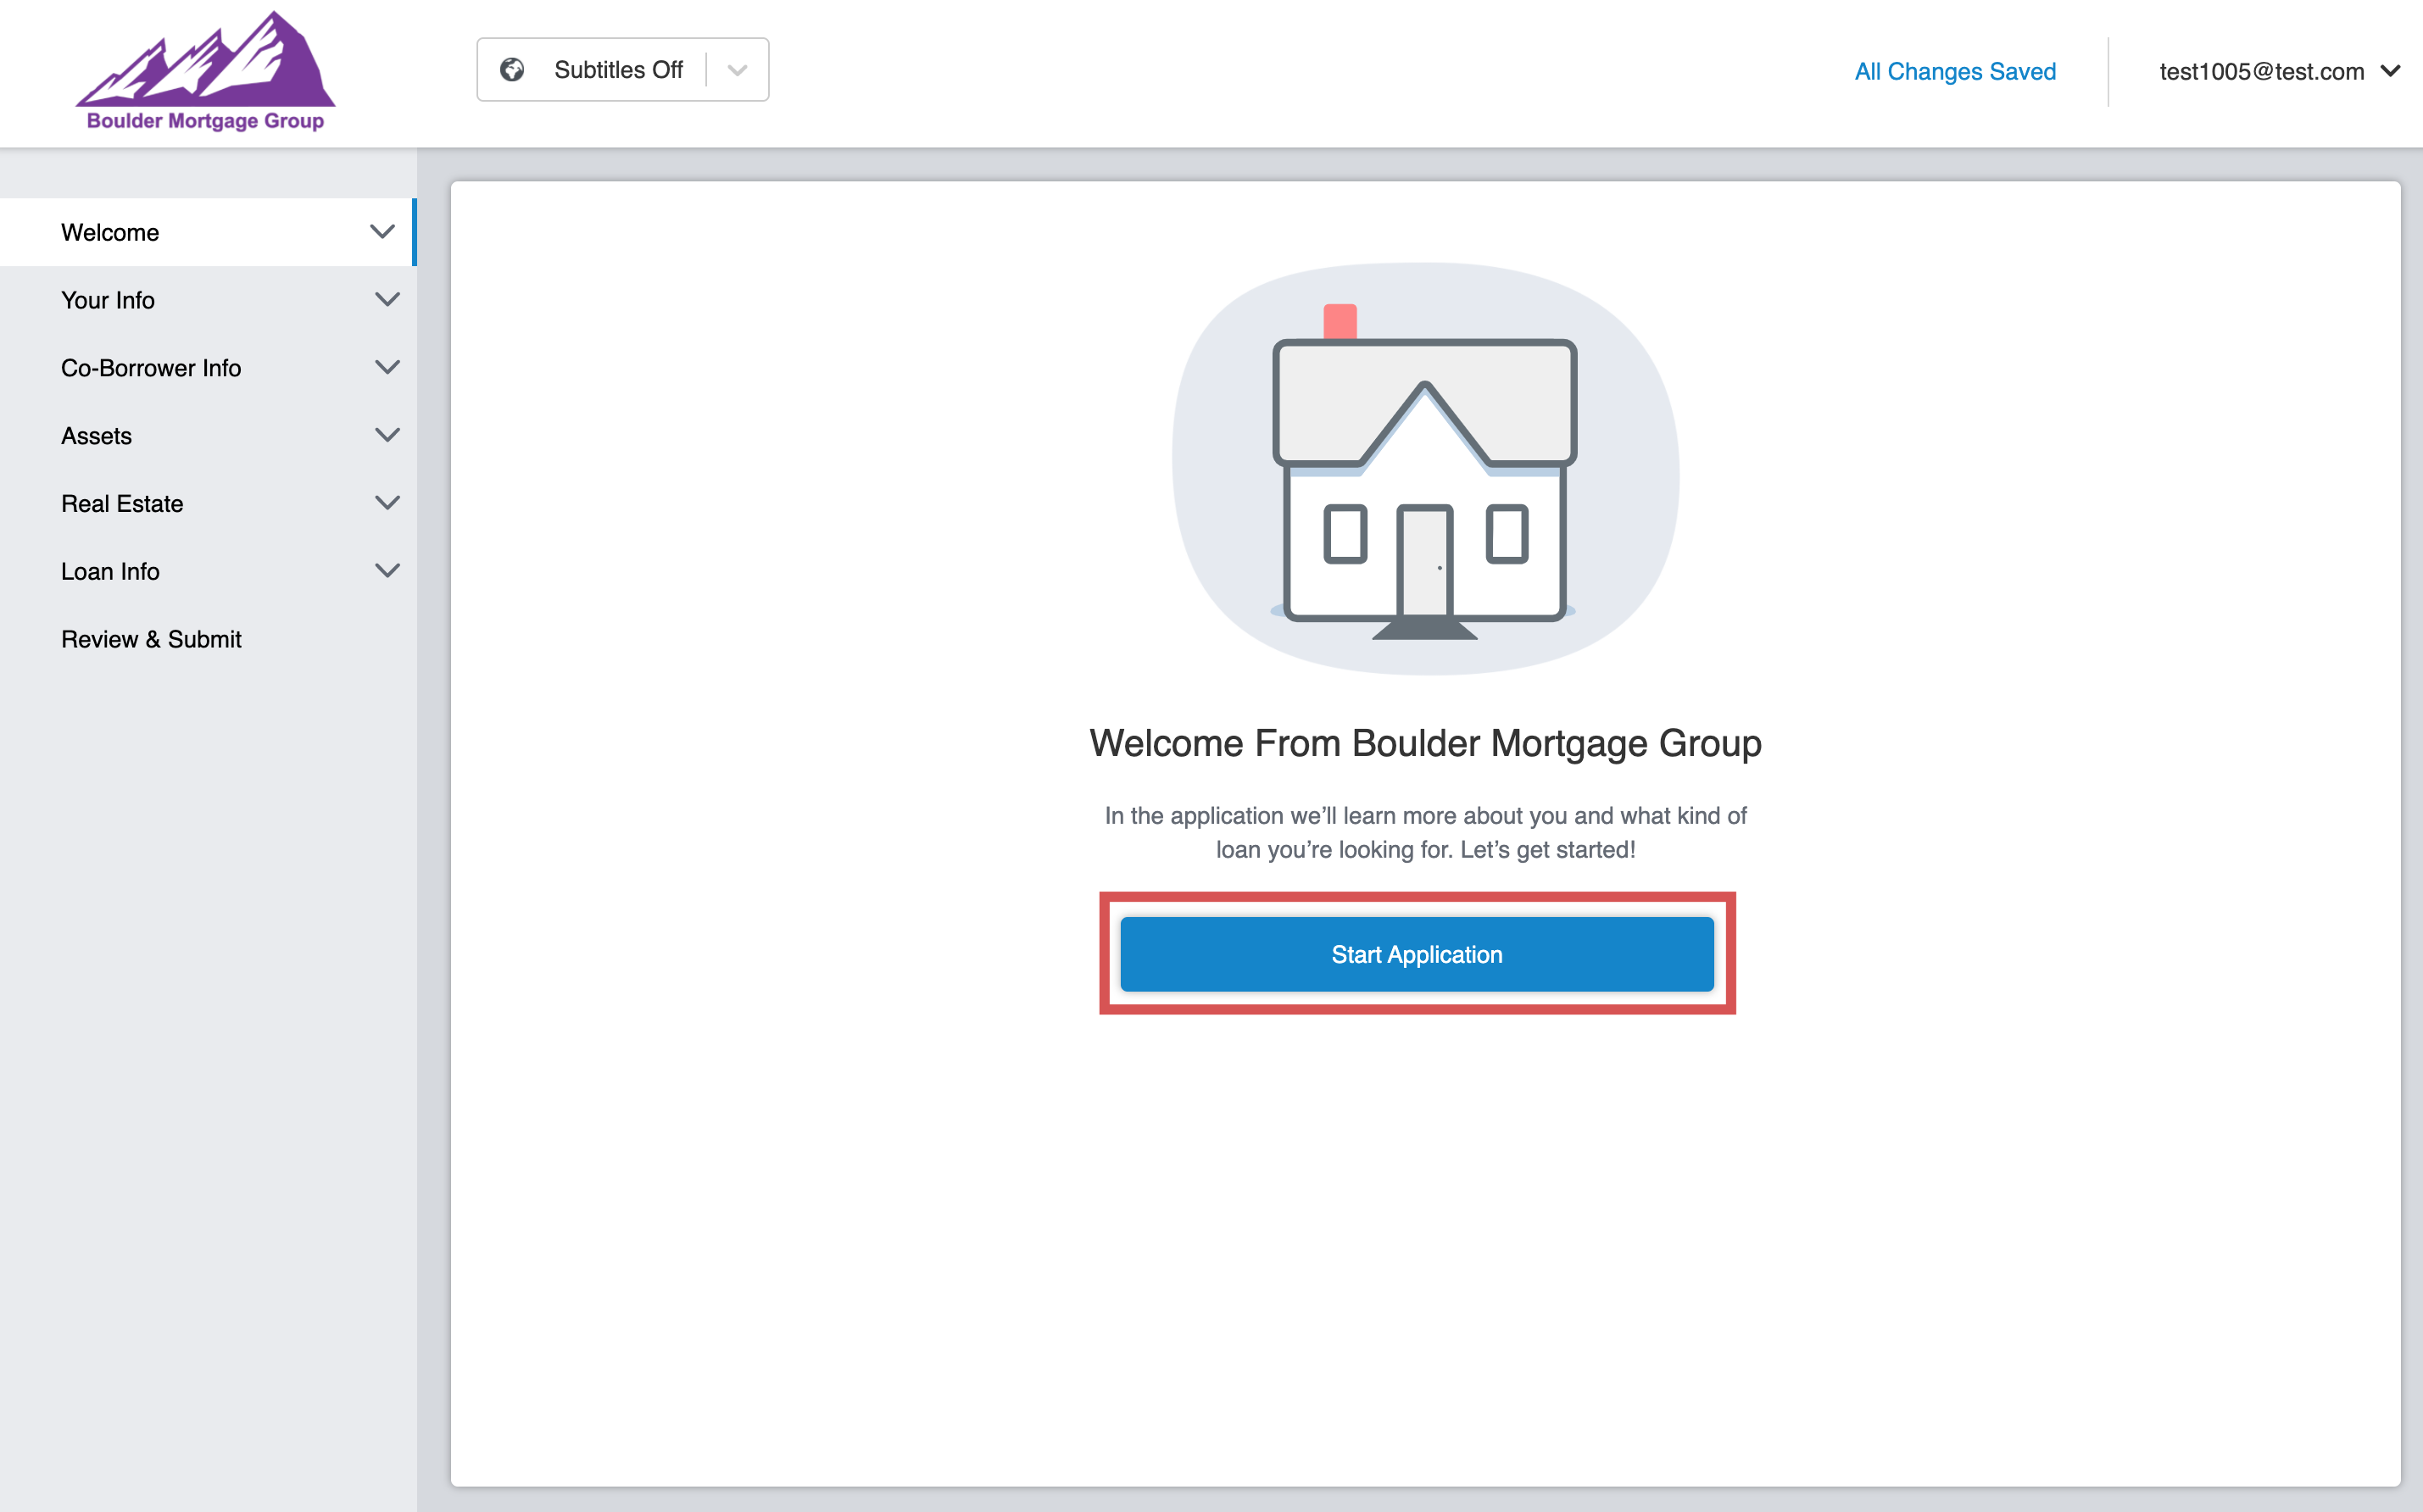The image size is (2423, 1512).
Task: Expand the Welcome section chevron
Action: pyautogui.click(x=382, y=232)
